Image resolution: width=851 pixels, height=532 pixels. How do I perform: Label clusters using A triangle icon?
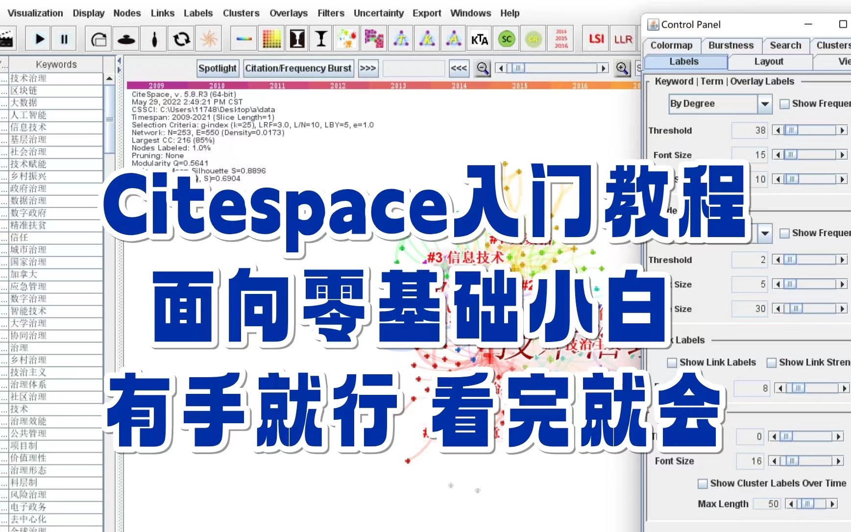(454, 39)
